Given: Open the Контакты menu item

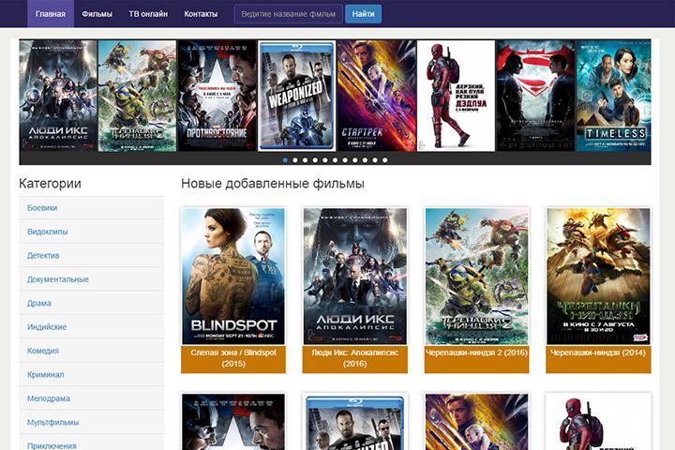Looking at the screenshot, I should point(201,14).
